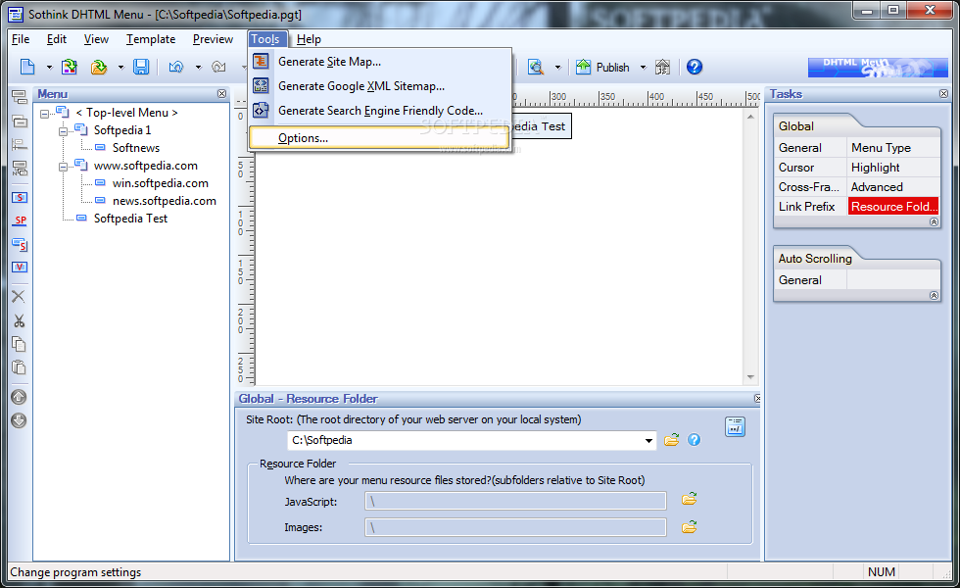The width and height of the screenshot is (960, 588).
Task: Click the second add-item icon in left sidebar
Action: 20,121
